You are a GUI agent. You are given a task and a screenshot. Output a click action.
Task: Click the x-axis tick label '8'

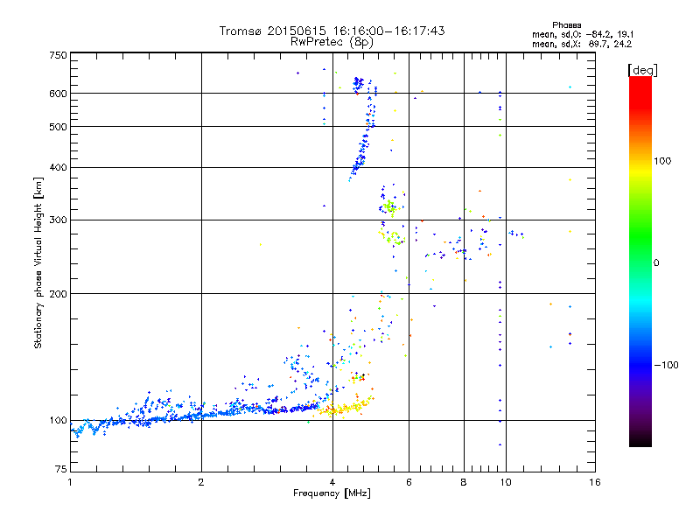click(x=464, y=482)
